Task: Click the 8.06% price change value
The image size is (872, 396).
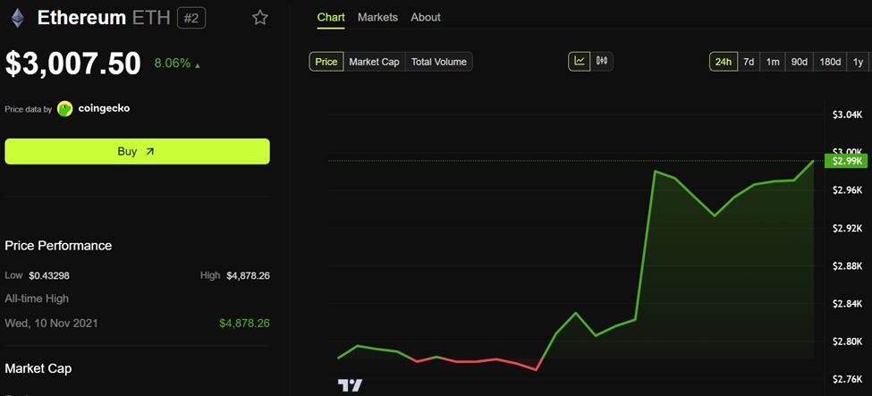Action: click(173, 63)
